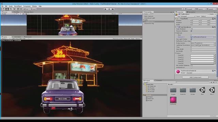This screenshot has height=122, width=218.
Task: Open the Edit menu
Action: coord(6,6)
